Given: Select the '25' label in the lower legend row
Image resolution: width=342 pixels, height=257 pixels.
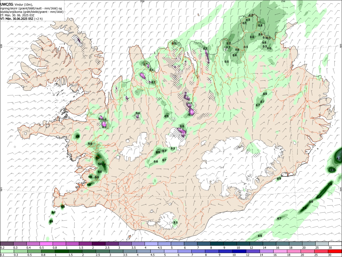Looking at the screenshot, I should [x=316, y=255].
